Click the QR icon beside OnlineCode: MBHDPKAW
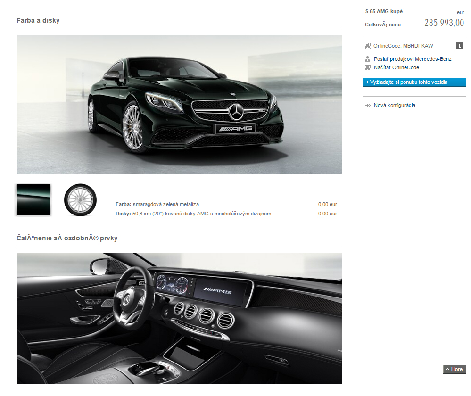 click(368, 46)
